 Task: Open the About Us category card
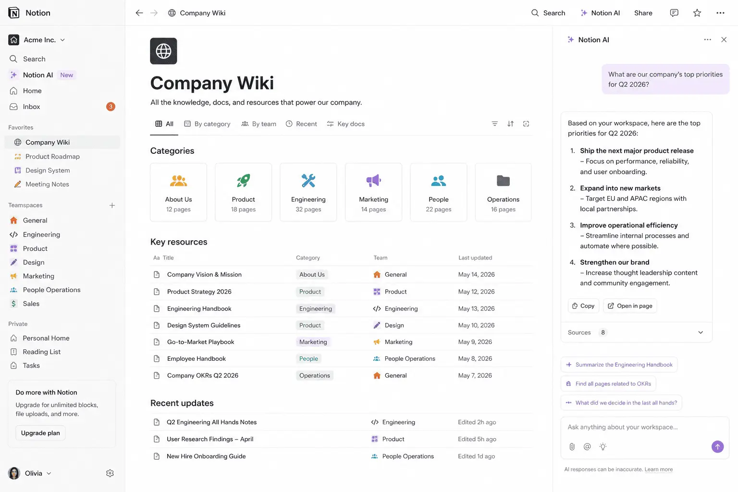178,192
